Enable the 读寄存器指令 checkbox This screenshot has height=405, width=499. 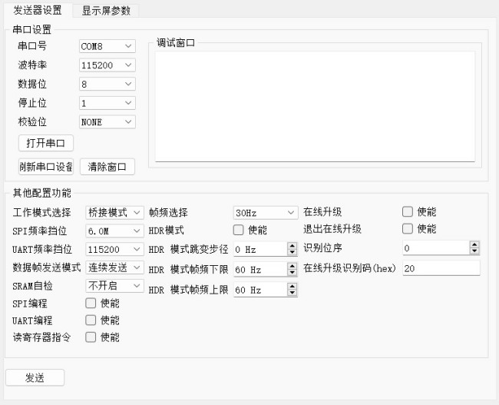pos(91,337)
